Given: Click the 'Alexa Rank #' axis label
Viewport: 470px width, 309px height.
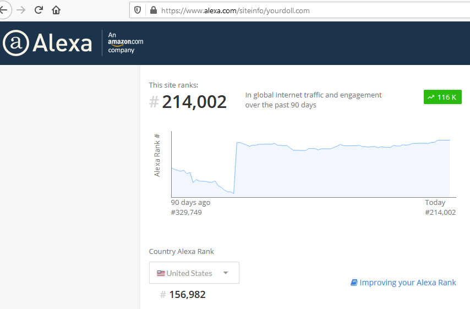Looking at the screenshot, I should coord(157,155).
